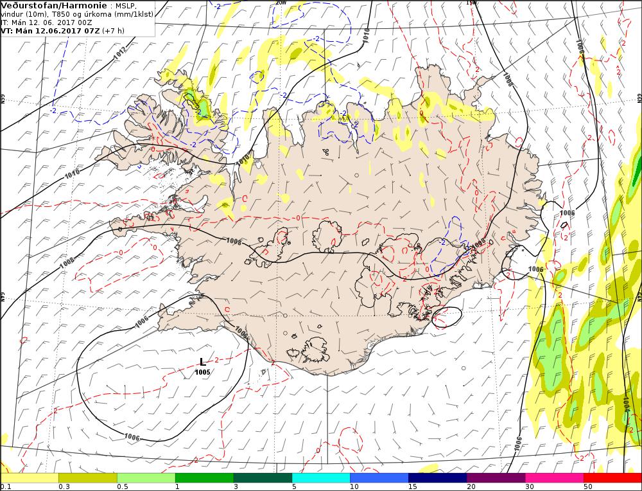Click the '20' legend value
Image resolution: width=642 pixels, height=491 pixels.
[x=471, y=487]
